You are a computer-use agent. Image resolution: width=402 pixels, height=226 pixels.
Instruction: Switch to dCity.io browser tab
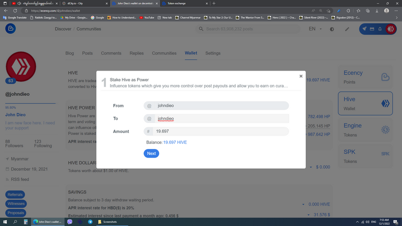(x=85, y=3)
